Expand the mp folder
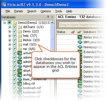Screen dimensions: 106x101 (x=10, y=49)
